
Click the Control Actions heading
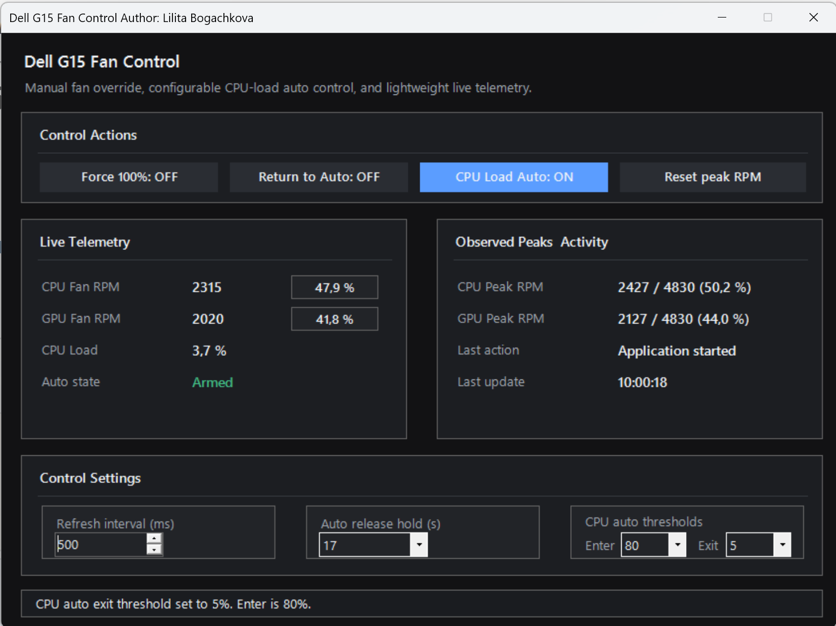point(88,135)
